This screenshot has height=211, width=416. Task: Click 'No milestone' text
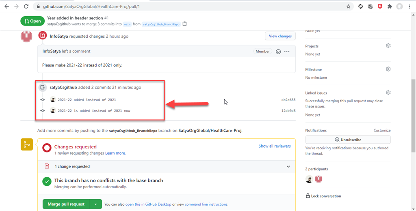point(316,78)
